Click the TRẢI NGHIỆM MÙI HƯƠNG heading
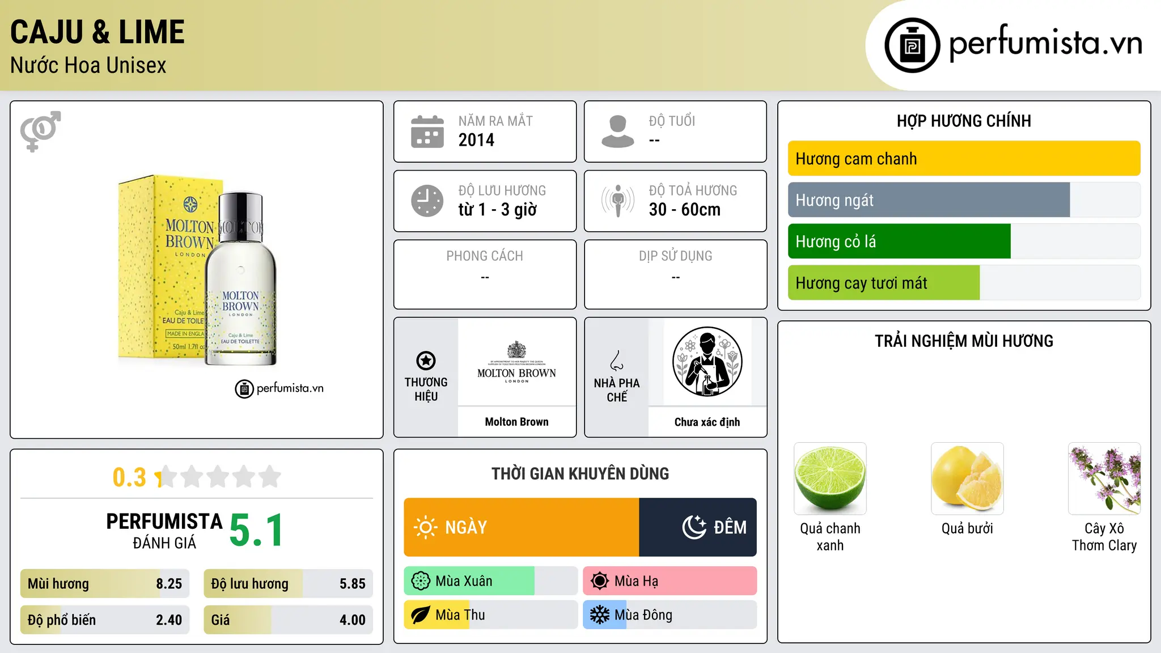The image size is (1161, 653). (964, 341)
